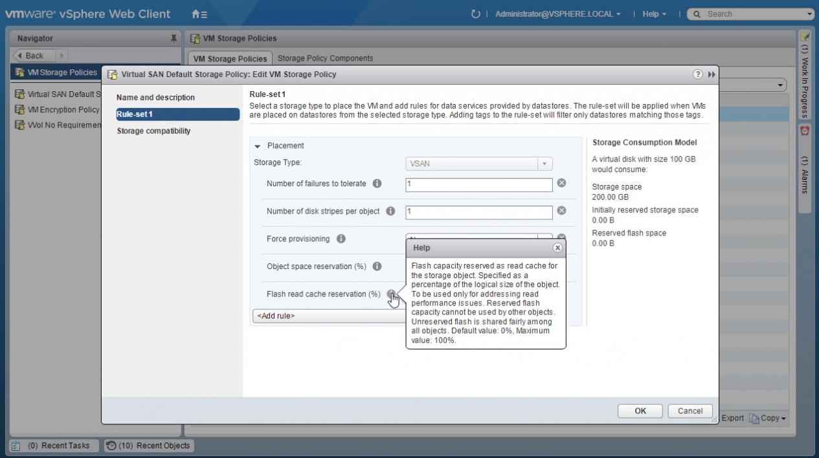Click the home menu icon

[x=199, y=14]
